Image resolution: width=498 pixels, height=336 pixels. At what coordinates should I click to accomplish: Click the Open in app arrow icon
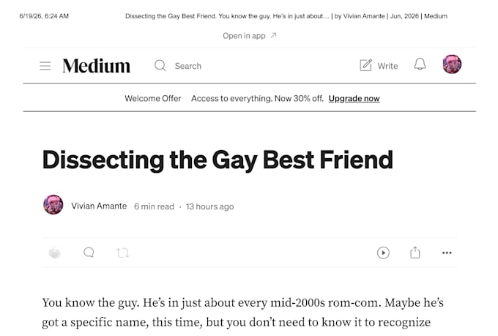click(273, 35)
